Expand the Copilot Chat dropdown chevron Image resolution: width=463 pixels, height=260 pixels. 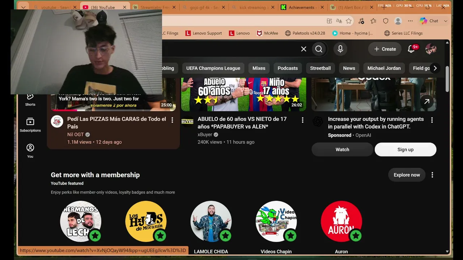(x=446, y=21)
